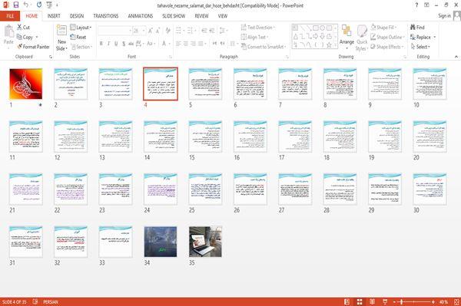Switch to Slide Sorter view in status bar
This screenshot has height=306, width=461.
click(360, 301)
